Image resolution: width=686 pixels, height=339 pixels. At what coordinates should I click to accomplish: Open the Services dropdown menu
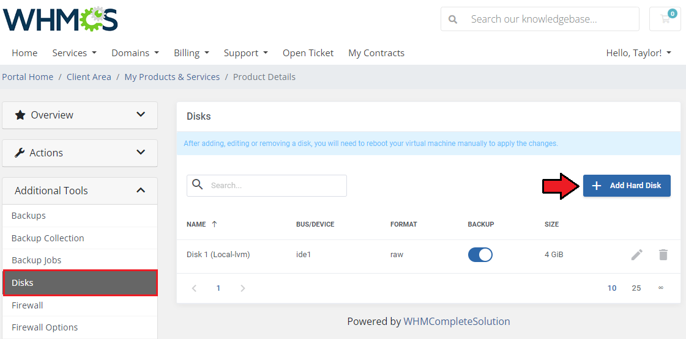pyautogui.click(x=75, y=53)
